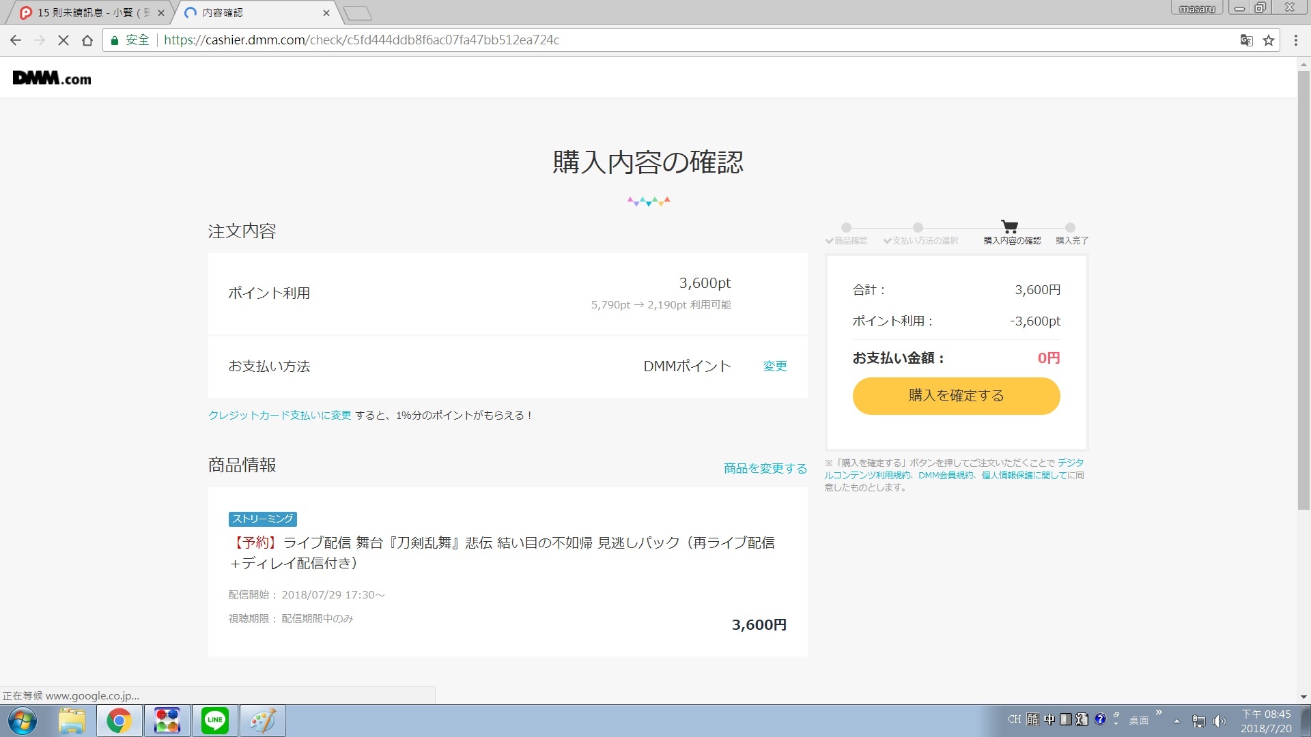The height and width of the screenshot is (737, 1311).
Task: Click the 3,600pt points value
Action: 705,283
